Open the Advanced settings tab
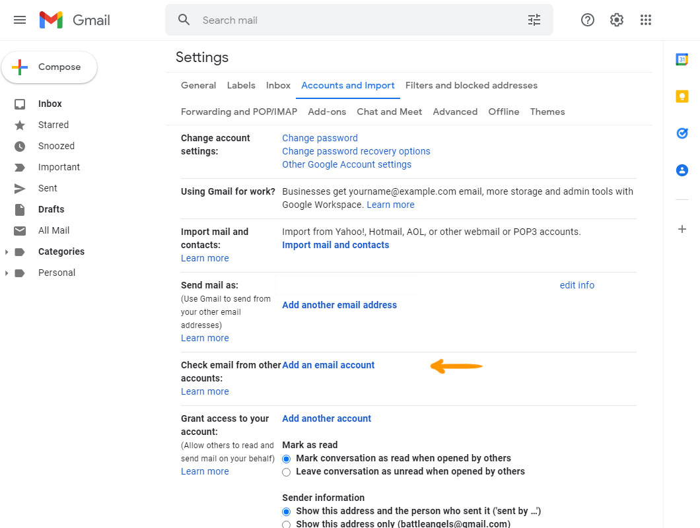The height and width of the screenshot is (528, 700). click(x=455, y=112)
